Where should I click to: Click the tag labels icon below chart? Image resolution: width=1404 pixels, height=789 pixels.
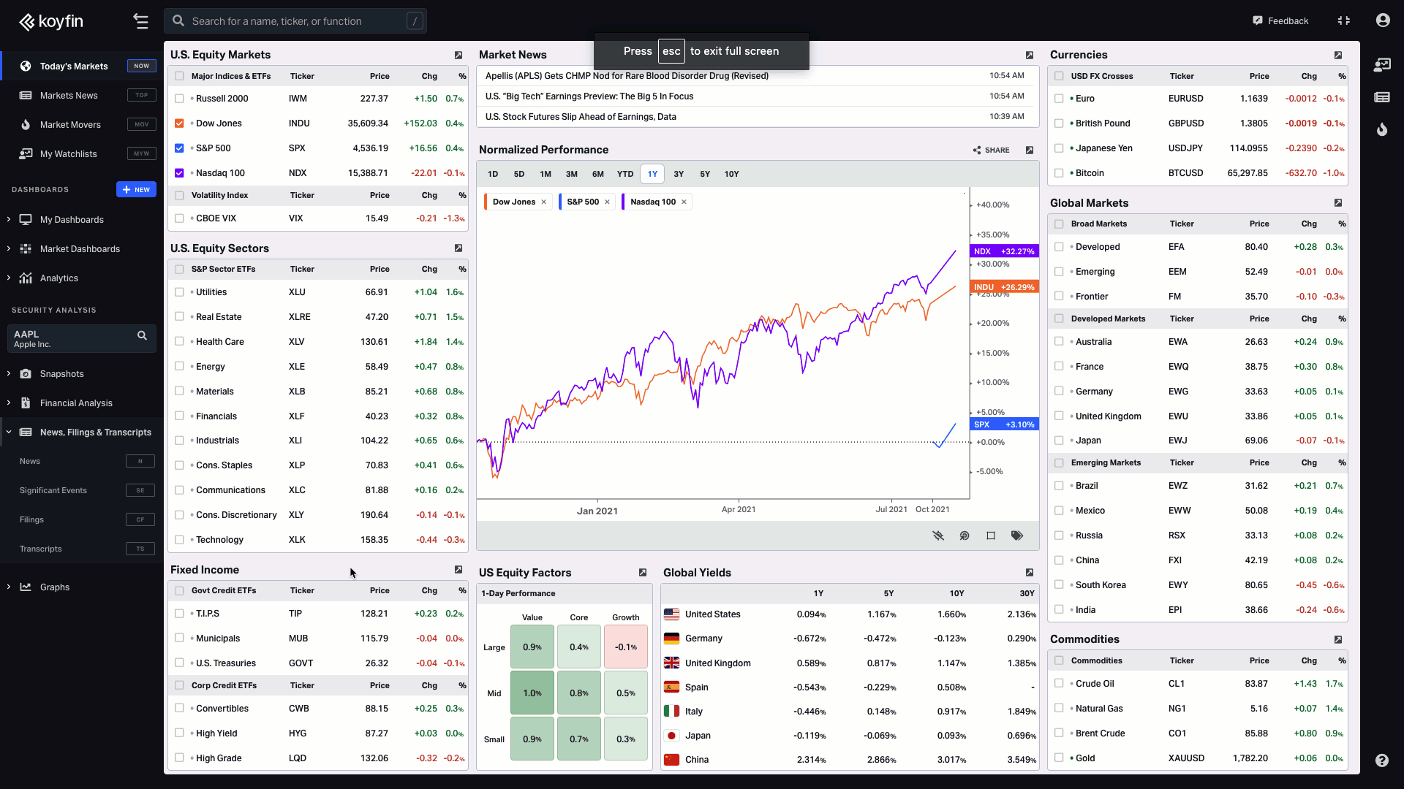tap(1017, 535)
